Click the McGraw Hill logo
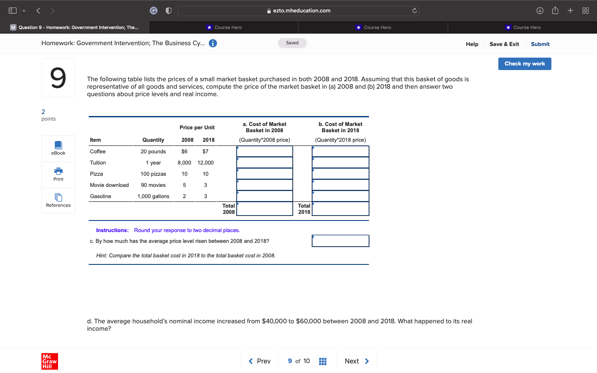Image resolution: width=597 pixels, height=373 pixels. (x=49, y=361)
